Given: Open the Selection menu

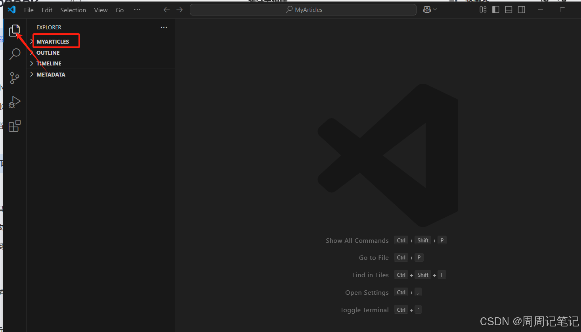Looking at the screenshot, I should pos(73,10).
